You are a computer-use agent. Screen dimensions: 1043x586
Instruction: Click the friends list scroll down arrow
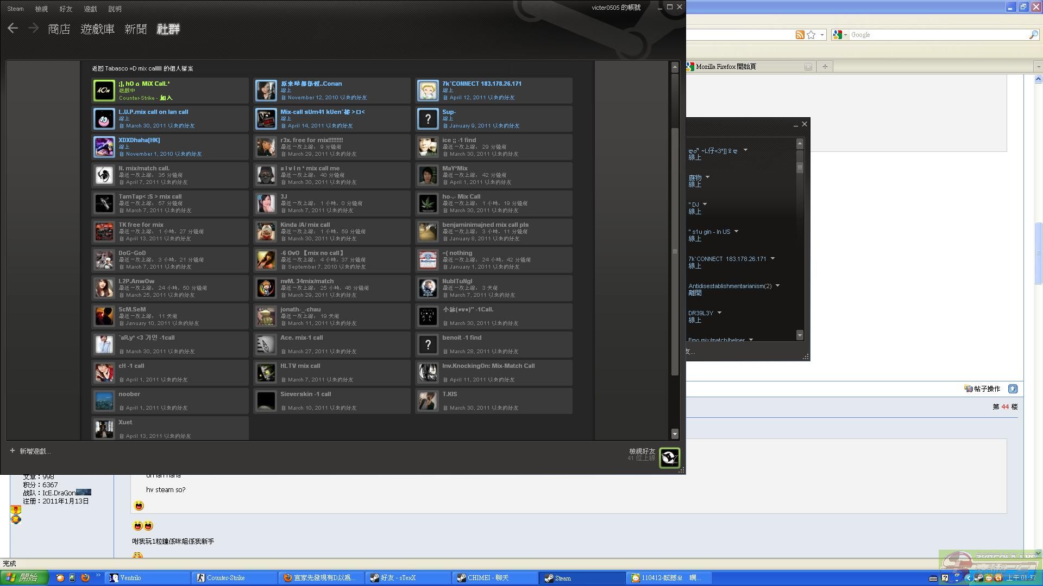tap(799, 335)
